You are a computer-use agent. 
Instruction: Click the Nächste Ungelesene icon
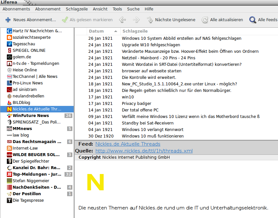(150, 20)
